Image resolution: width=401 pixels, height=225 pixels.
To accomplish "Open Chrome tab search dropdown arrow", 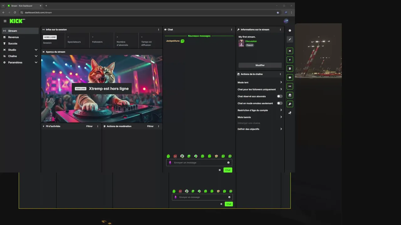I will (x=3, y=6).
